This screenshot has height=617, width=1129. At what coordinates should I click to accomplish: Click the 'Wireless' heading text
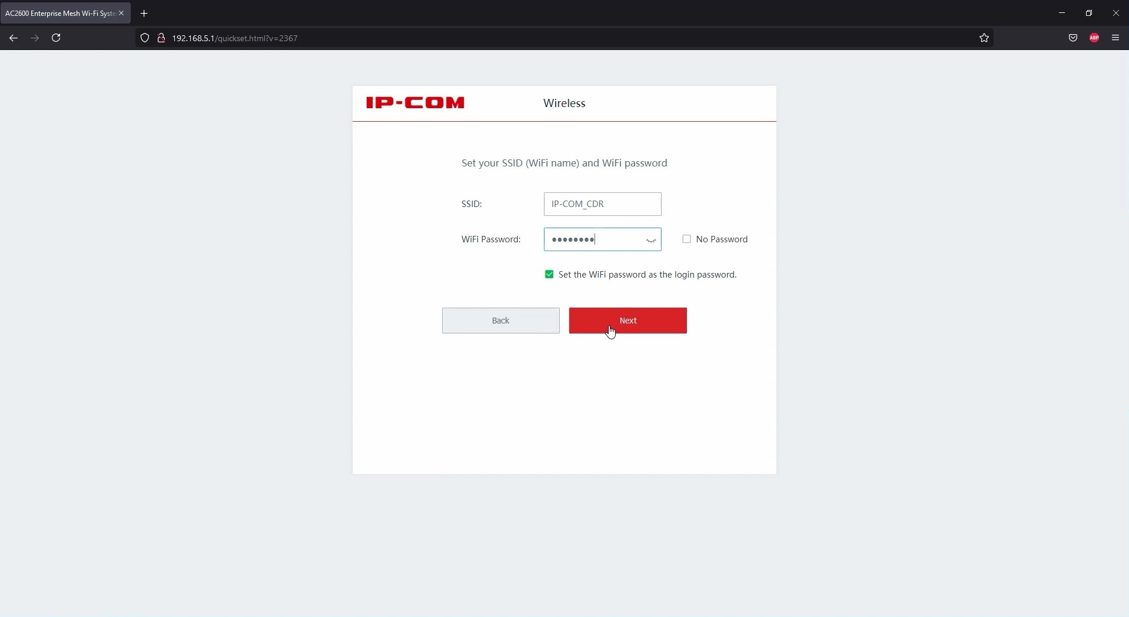click(x=564, y=104)
